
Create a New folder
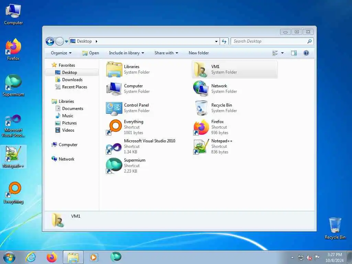pos(199,53)
